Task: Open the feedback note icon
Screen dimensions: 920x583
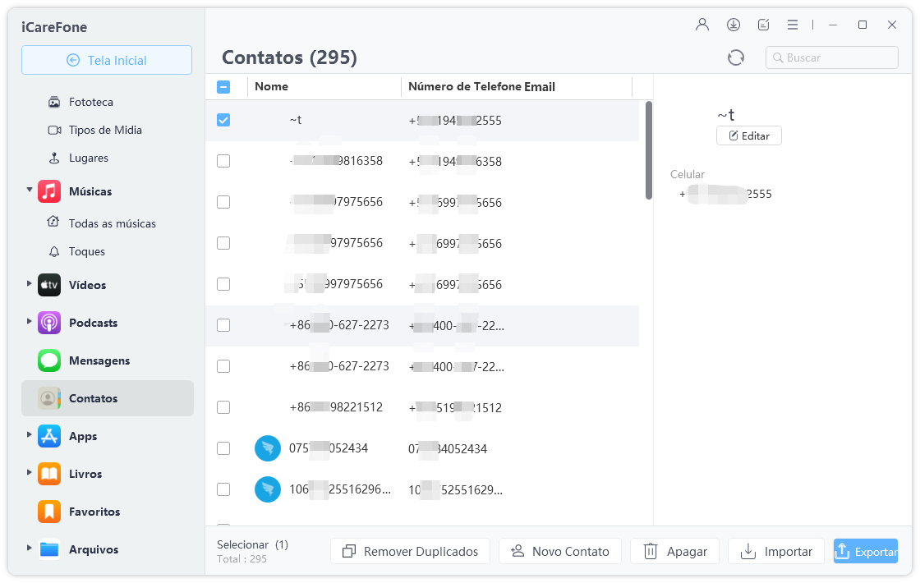Action: 763,25
